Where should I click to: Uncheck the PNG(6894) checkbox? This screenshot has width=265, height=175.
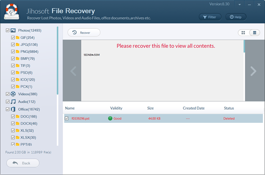tap(13, 52)
